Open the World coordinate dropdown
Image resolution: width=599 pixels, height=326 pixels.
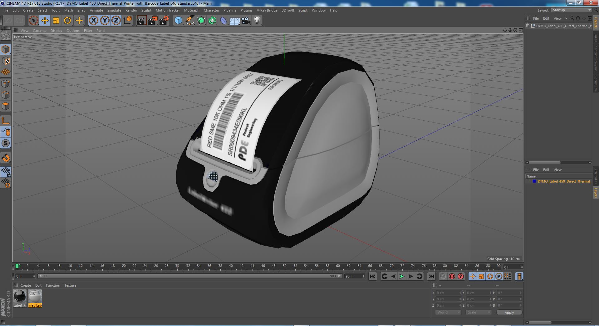pos(448,312)
